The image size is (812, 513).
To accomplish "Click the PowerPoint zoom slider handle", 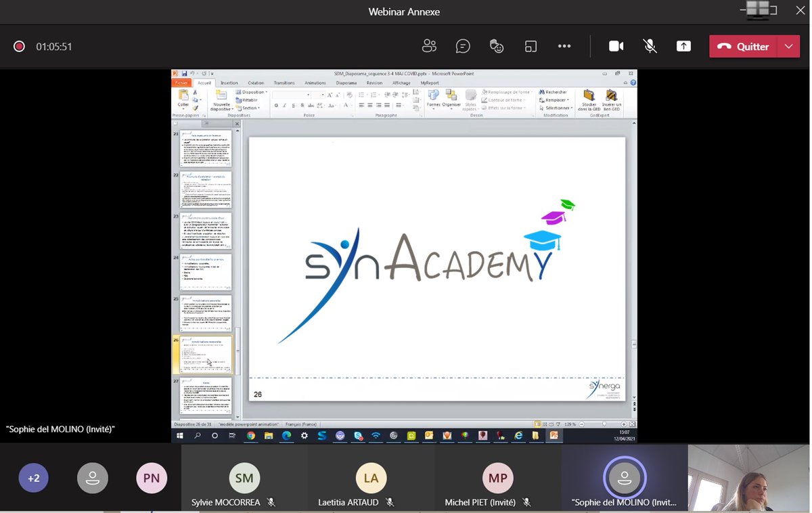I will click(604, 424).
